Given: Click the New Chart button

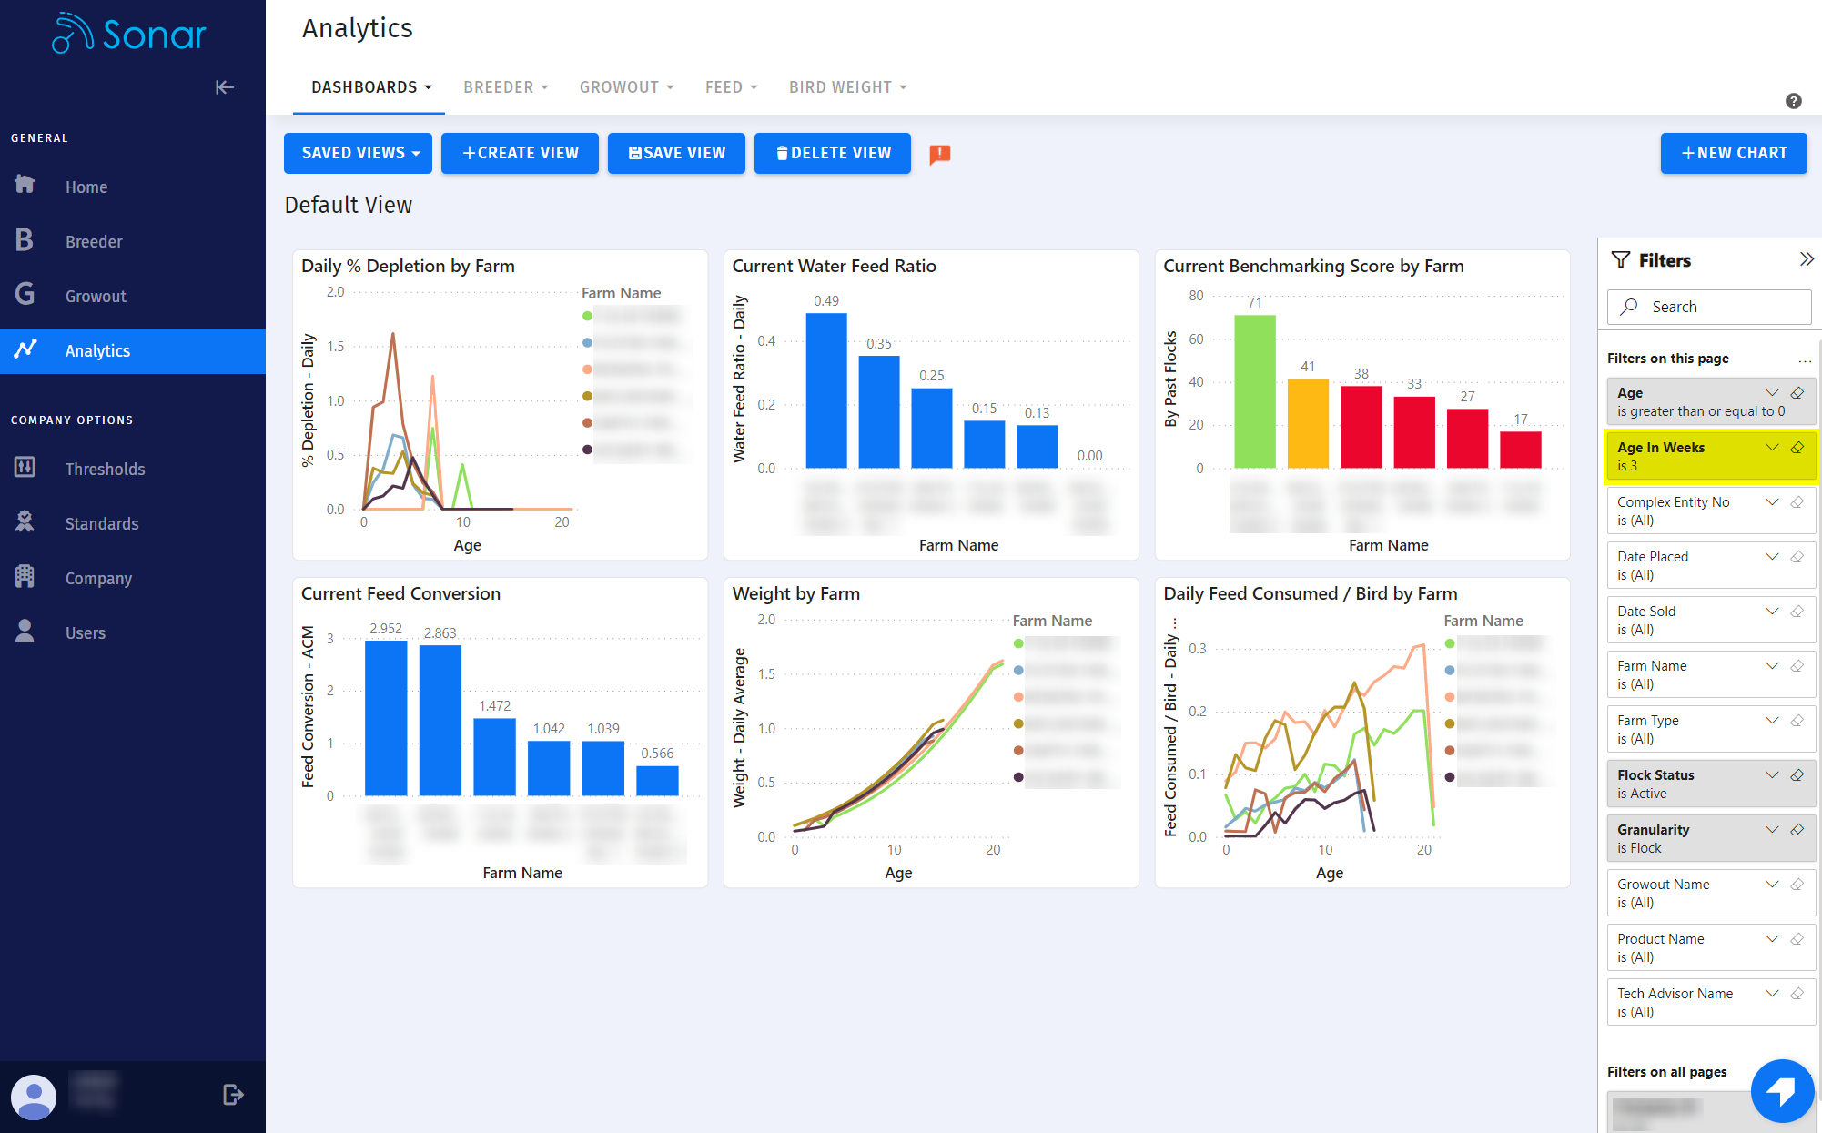Looking at the screenshot, I should 1734,153.
